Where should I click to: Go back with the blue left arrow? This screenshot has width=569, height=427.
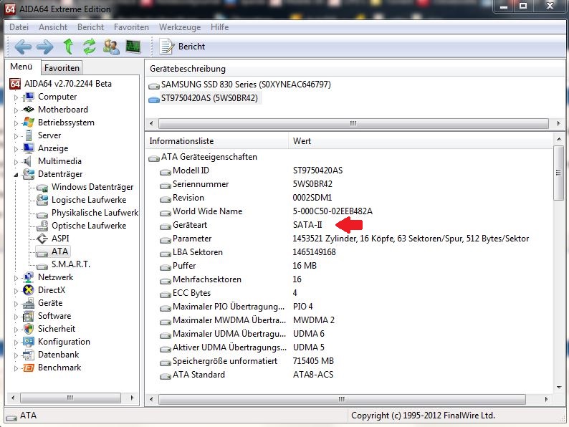[22, 47]
